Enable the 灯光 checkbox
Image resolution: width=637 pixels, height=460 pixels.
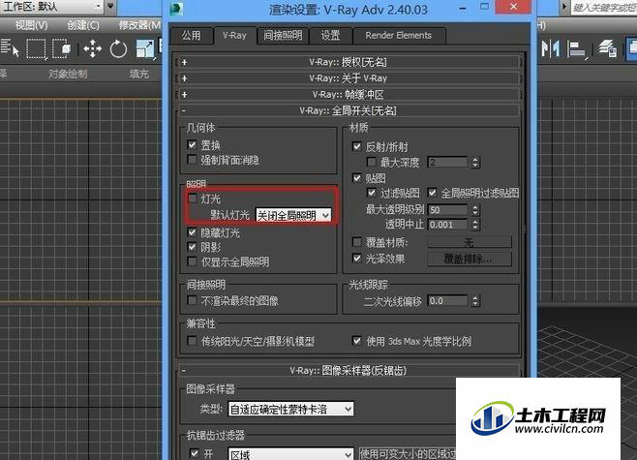click(192, 199)
